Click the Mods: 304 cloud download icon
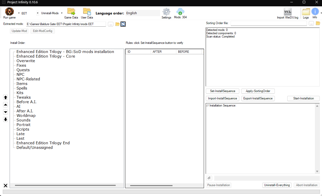 coord(180,12)
